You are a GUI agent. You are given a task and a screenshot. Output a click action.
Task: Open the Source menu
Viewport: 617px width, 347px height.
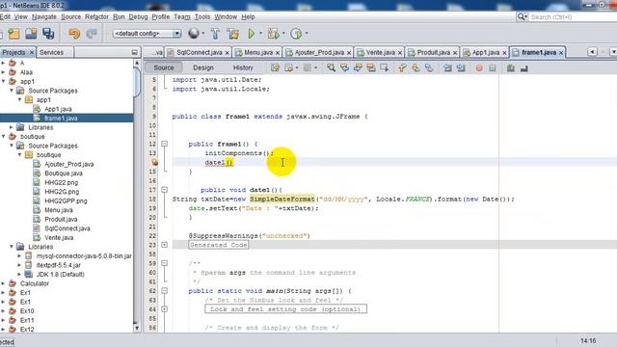tap(70, 17)
